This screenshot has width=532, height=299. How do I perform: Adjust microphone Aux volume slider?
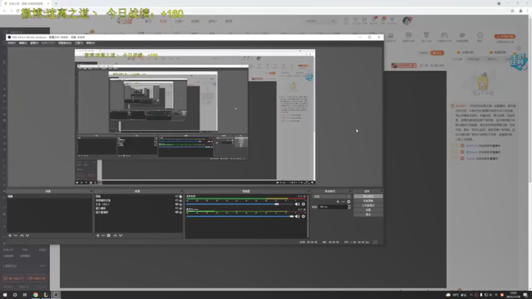[291, 217]
